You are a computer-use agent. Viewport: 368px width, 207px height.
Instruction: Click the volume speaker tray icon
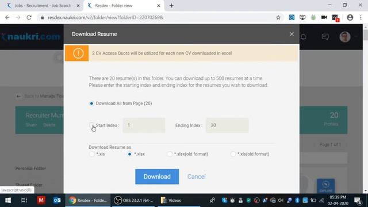click(x=281, y=200)
